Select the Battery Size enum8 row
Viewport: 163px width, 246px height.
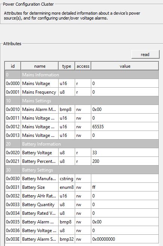tap(82, 187)
